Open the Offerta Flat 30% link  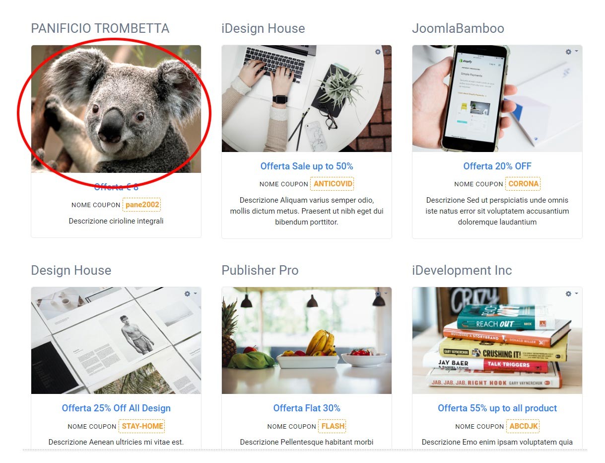(x=307, y=408)
